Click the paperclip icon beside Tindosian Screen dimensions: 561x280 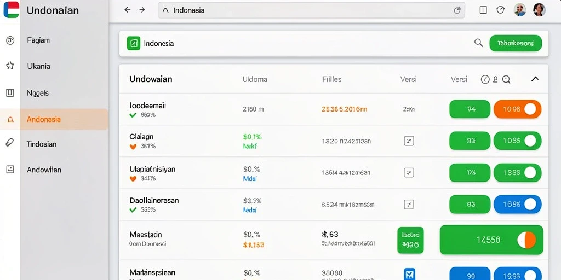10,143
